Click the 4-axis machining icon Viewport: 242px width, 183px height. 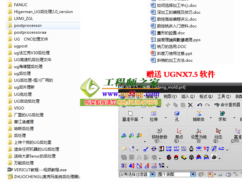coord(132,166)
